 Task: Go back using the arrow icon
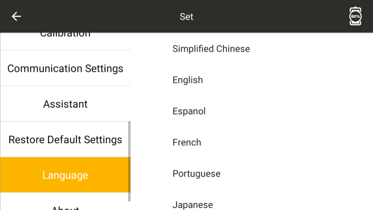pyautogui.click(x=16, y=17)
